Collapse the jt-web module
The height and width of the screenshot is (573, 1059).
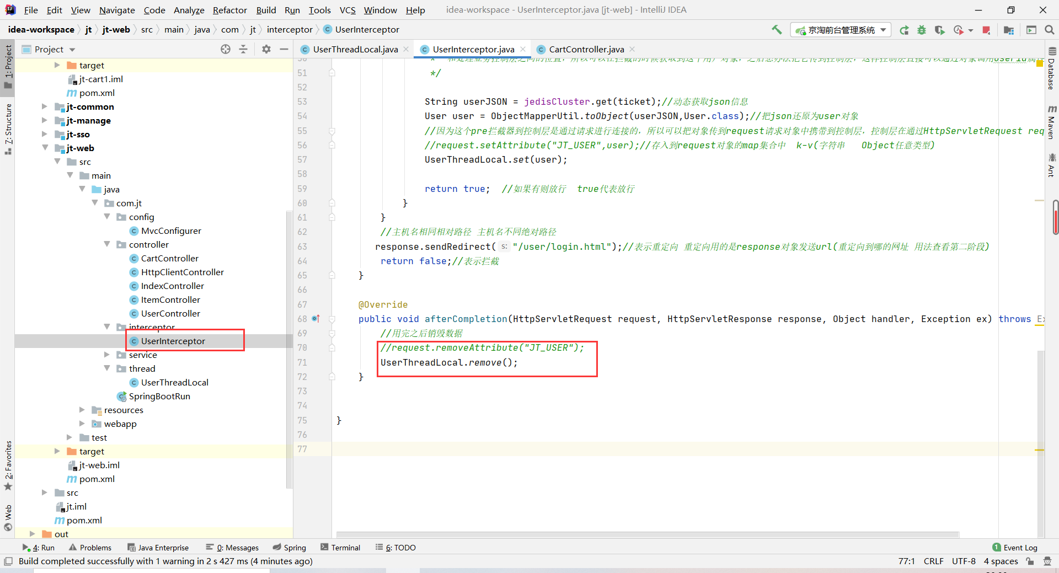pyautogui.click(x=45, y=148)
